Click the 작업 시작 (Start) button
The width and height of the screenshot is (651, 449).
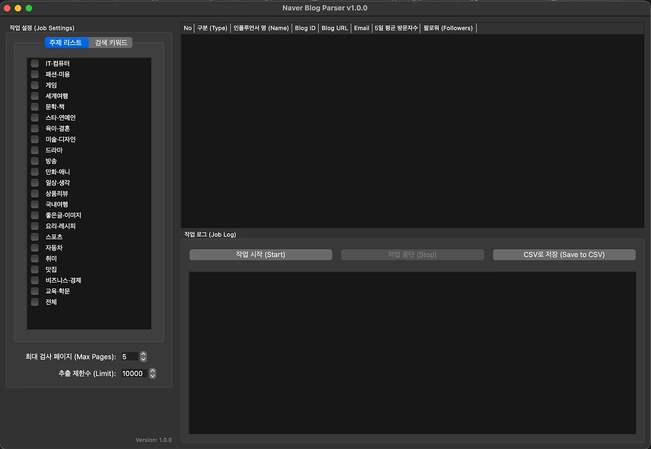coord(260,254)
